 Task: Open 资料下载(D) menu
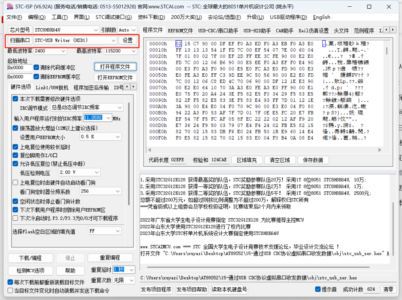click(151, 17)
